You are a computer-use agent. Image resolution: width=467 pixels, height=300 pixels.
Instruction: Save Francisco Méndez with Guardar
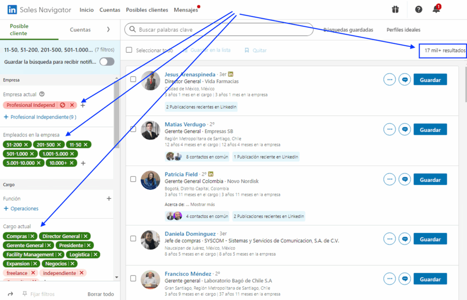(430, 279)
